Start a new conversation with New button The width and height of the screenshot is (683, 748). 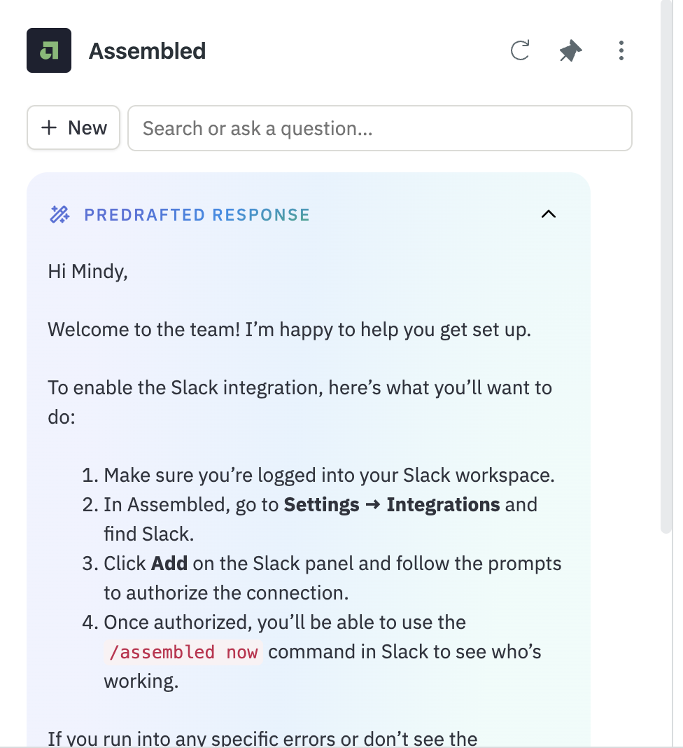click(x=73, y=128)
